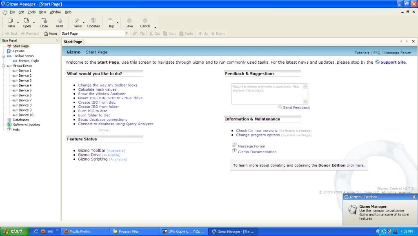Select Device 1 virtual drive
The width and height of the screenshot is (418, 236).
pos(25,71)
